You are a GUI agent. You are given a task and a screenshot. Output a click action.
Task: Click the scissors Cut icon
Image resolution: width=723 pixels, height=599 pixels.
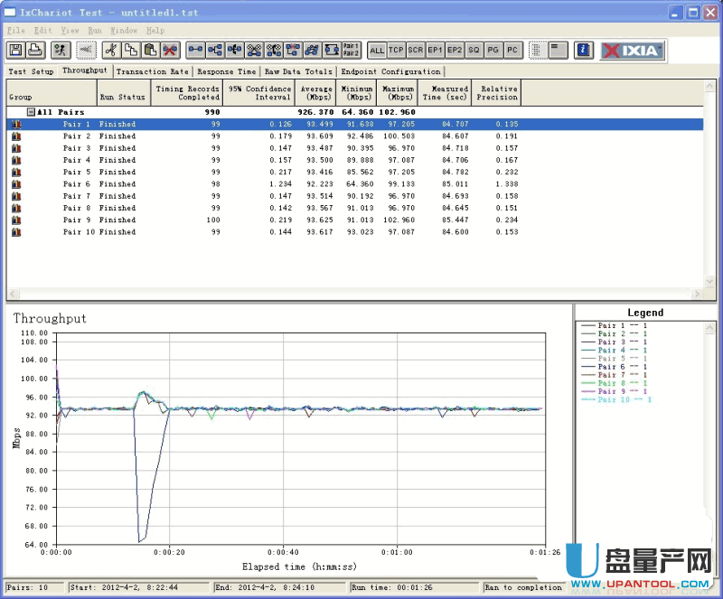pos(112,51)
